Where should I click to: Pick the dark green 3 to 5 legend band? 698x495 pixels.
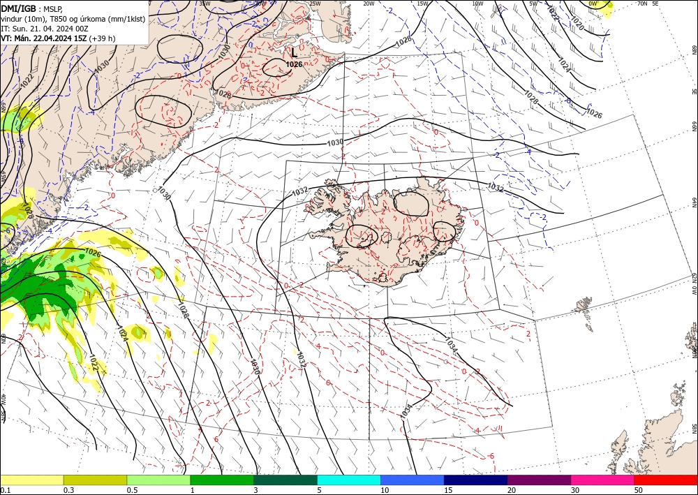285,480
